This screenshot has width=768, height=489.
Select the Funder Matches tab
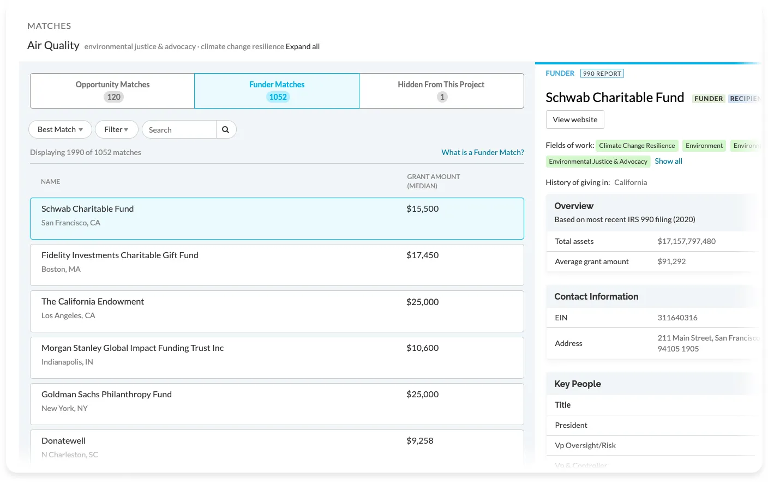pyautogui.click(x=277, y=91)
